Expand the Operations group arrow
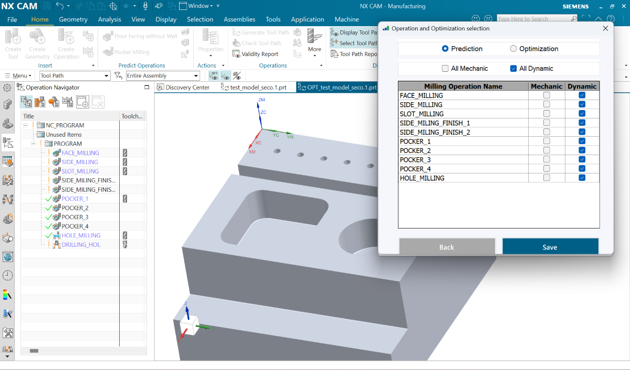The image size is (630, 370). point(321,66)
